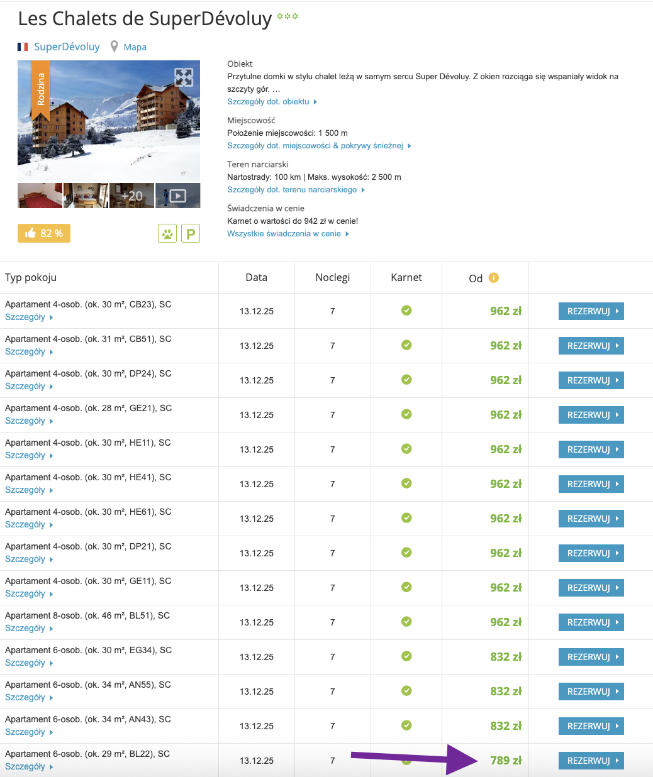Expand Szczegóły for the BL22 apartment
This screenshot has height=777, width=653.
[x=29, y=767]
